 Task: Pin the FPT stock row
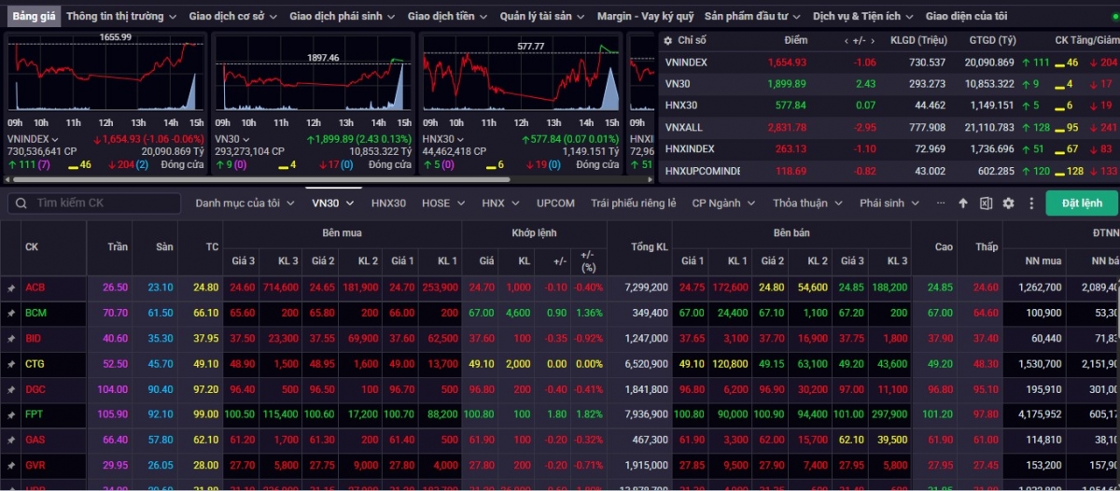tap(11, 414)
